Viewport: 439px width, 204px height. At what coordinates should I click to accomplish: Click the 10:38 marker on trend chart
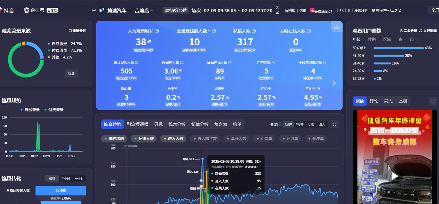tap(201, 180)
